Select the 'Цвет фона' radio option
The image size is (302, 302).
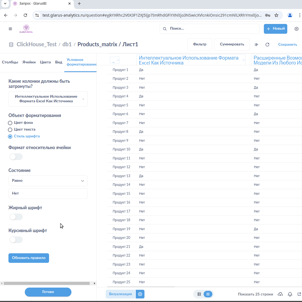click(x=10, y=123)
